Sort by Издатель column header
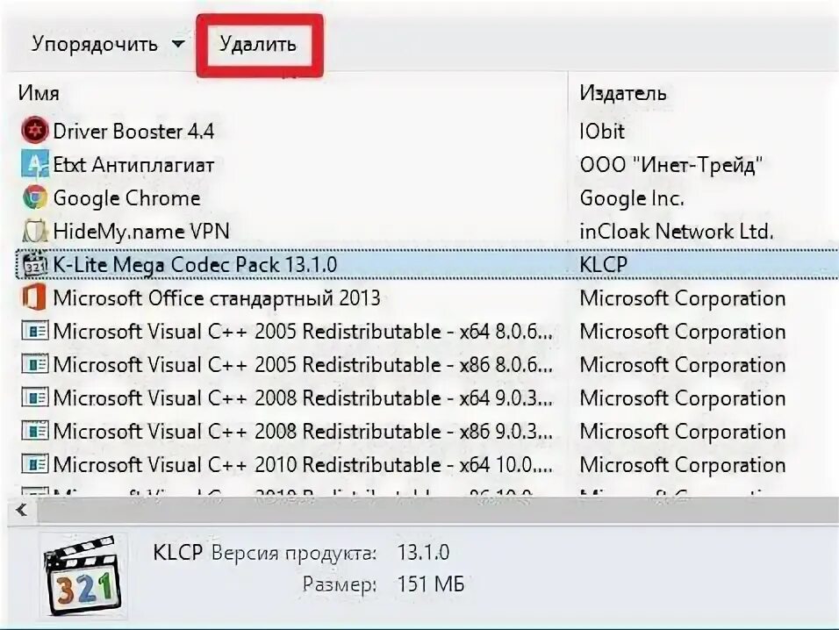 [623, 93]
